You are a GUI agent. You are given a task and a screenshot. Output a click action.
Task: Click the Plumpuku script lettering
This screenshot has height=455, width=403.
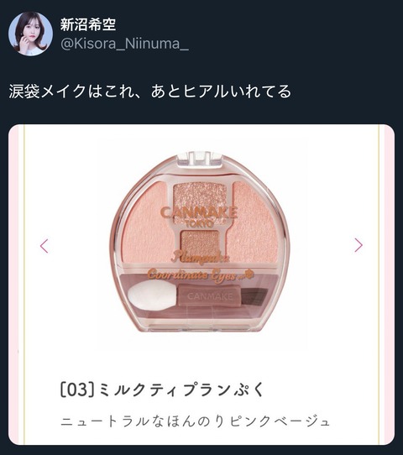point(200,257)
